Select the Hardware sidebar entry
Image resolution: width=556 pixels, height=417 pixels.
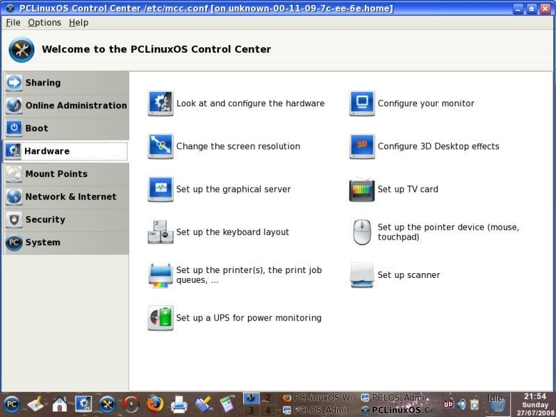point(66,151)
